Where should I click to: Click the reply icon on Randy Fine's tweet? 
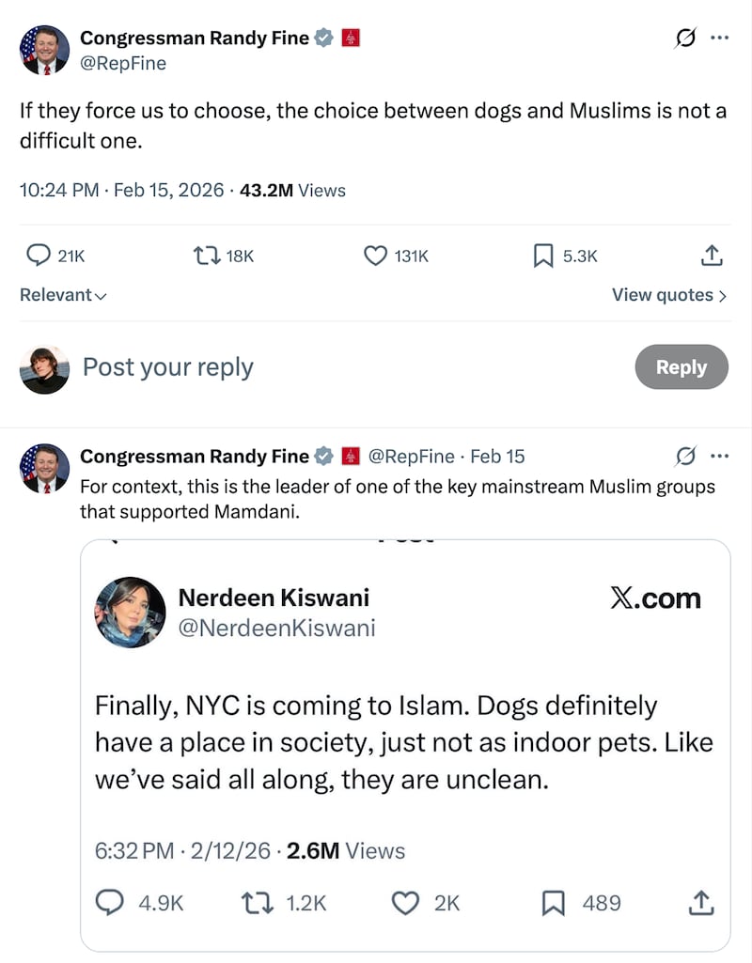(x=39, y=255)
